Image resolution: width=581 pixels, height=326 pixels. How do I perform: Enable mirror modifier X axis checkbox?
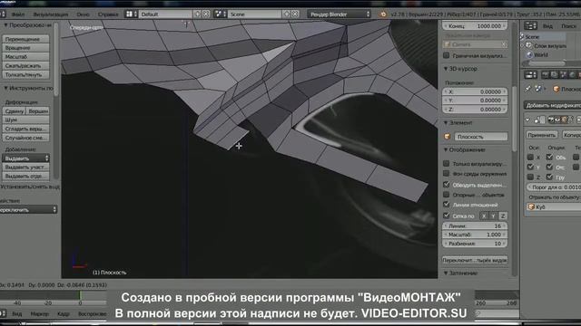tap(530, 158)
